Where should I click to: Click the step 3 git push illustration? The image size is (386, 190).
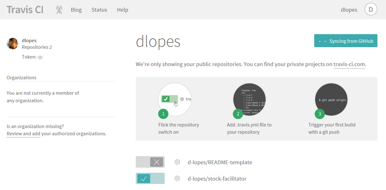(x=331, y=99)
